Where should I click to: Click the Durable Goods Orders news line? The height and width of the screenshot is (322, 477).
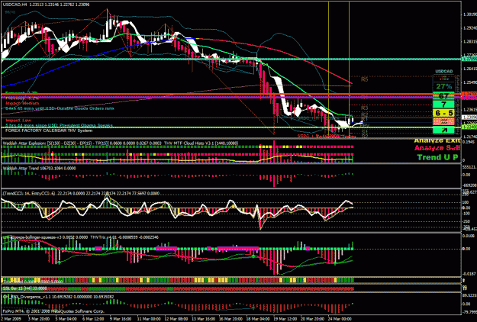point(60,108)
